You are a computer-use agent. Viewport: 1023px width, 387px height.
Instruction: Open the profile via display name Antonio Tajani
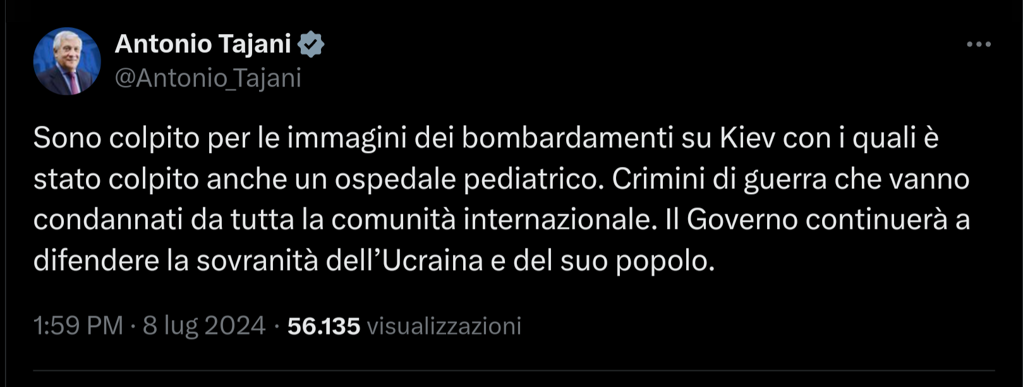tap(203, 44)
